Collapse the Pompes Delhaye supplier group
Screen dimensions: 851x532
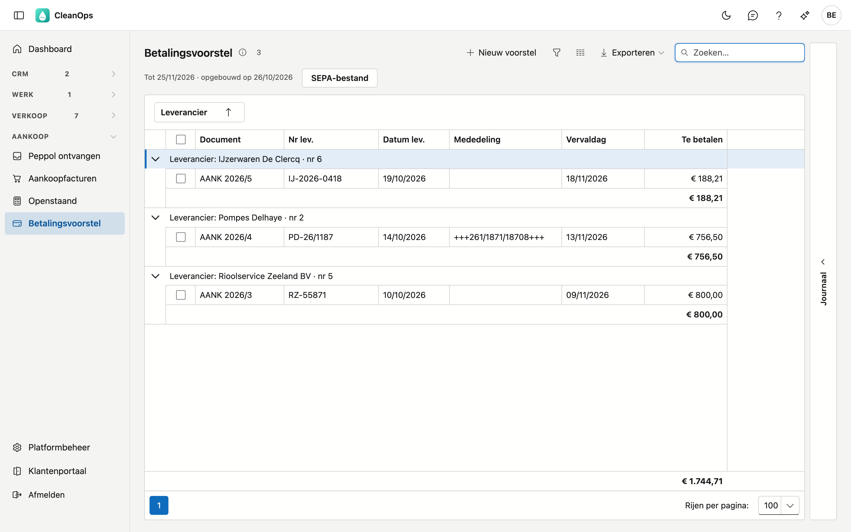tap(155, 218)
